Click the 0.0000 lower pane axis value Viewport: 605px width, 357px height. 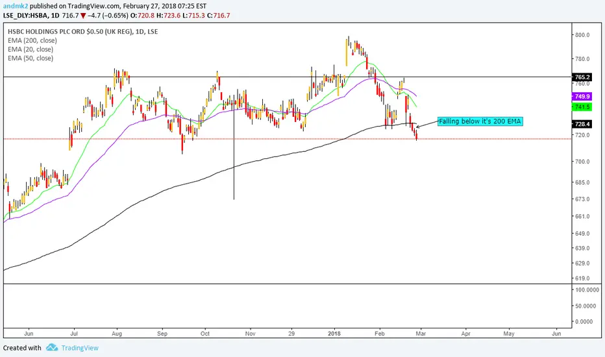click(584, 321)
